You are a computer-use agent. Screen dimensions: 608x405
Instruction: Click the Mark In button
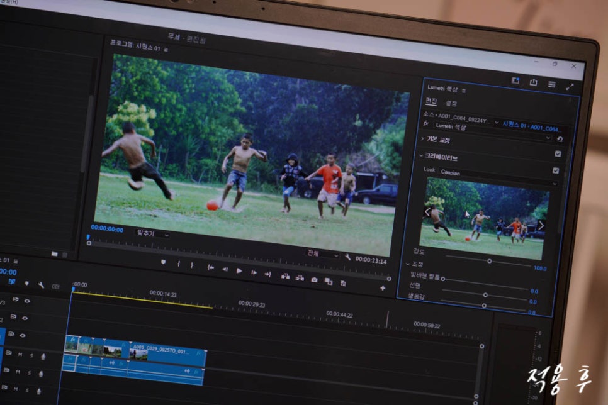[178, 264]
